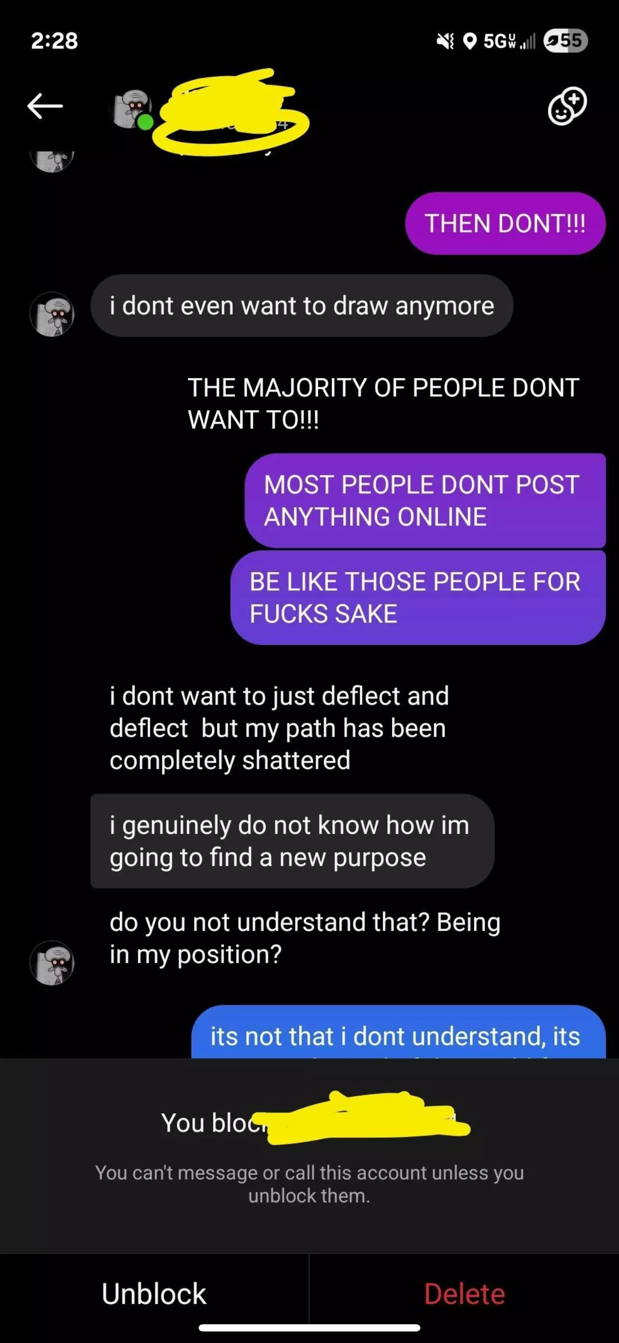
Task: Tap the red Delete button
Action: (x=464, y=1294)
